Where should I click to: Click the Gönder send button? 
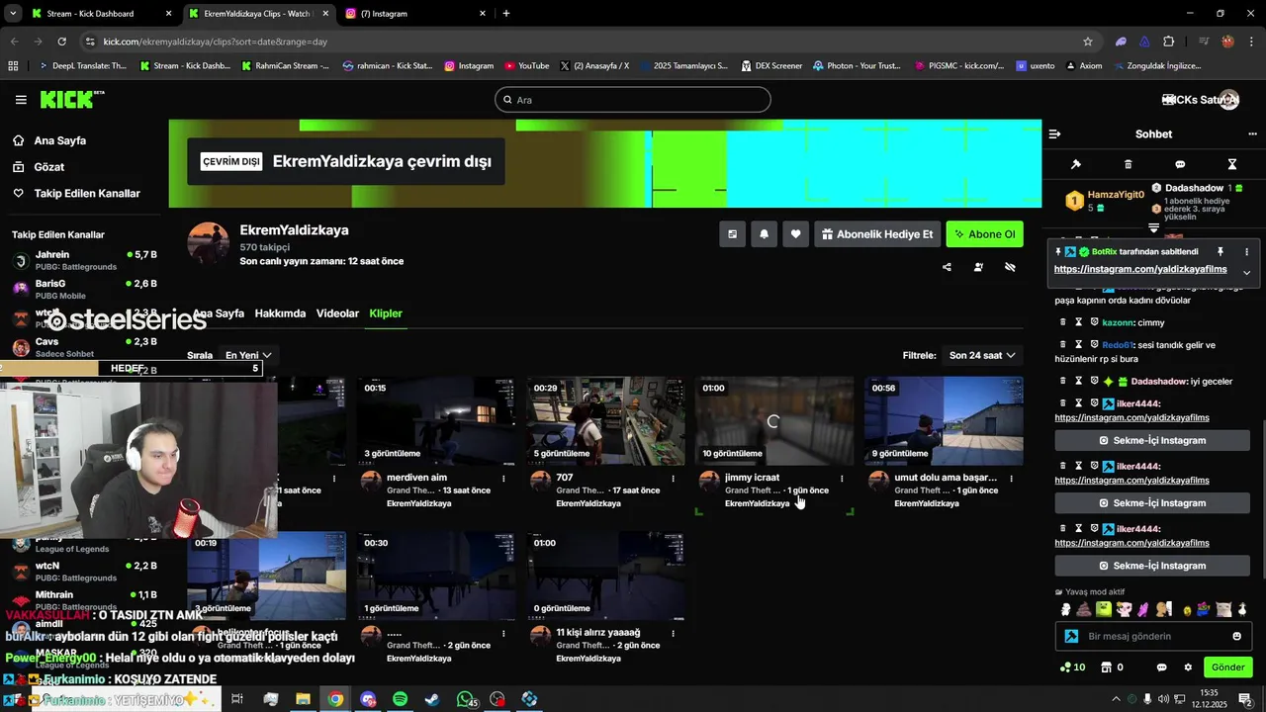pyautogui.click(x=1227, y=667)
